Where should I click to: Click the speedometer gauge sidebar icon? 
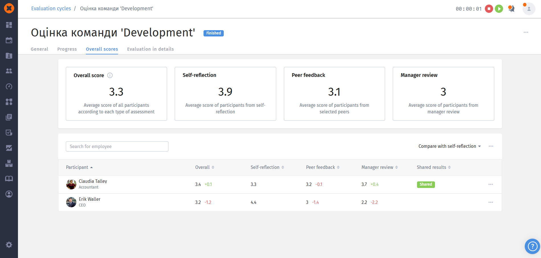(9, 86)
